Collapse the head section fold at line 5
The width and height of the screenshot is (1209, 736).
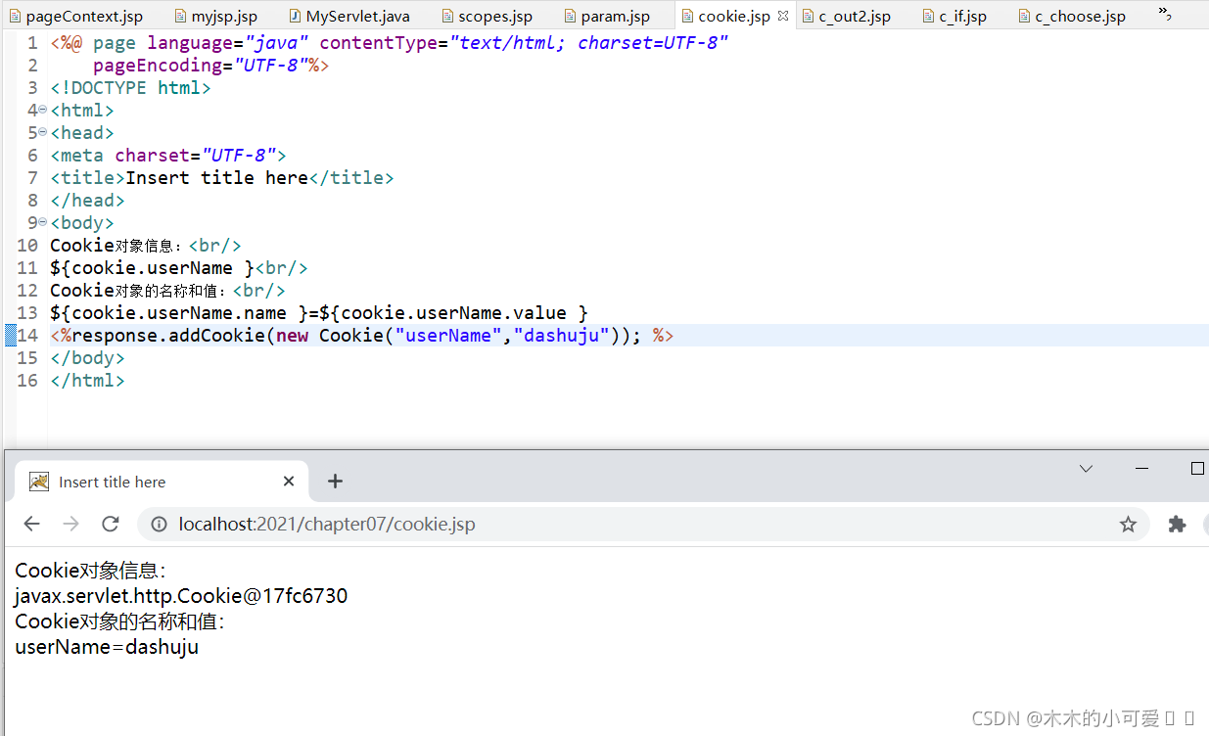click(41, 132)
